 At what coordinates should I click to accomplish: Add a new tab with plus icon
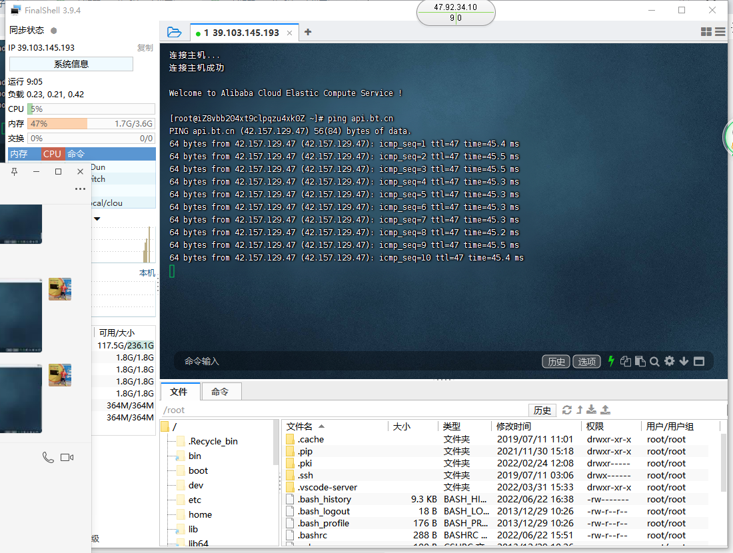point(308,32)
